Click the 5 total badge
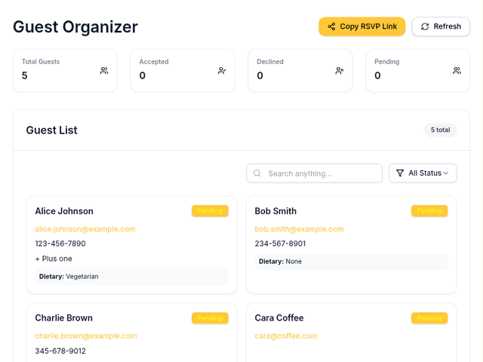483x362 pixels. point(440,130)
